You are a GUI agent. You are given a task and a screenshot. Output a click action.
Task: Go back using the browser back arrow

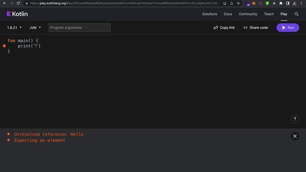coord(4,3)
